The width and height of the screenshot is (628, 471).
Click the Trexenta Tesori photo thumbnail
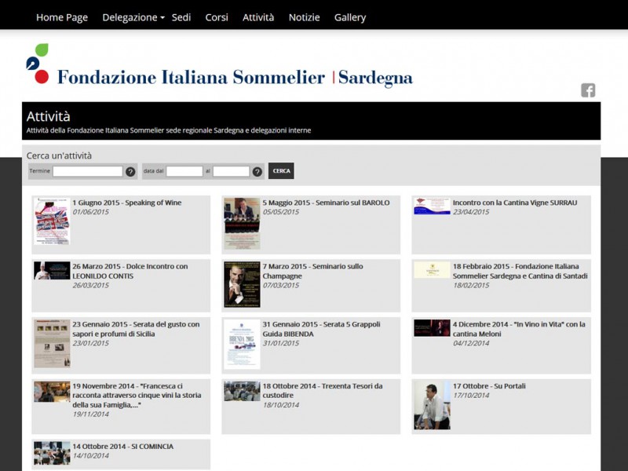(x=242, y=391)
